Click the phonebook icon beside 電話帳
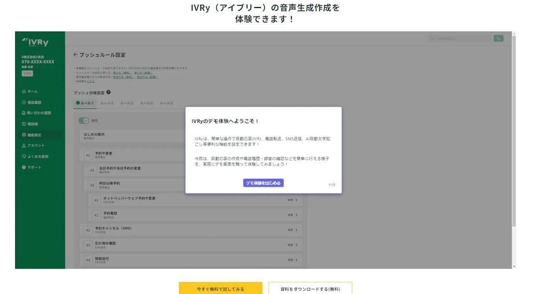Screen dimensions: 534x294 coord(24,124)
